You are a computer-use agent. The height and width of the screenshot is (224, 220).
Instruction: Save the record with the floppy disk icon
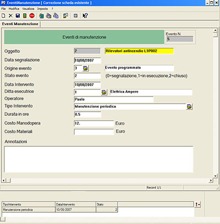coord(18,16)
